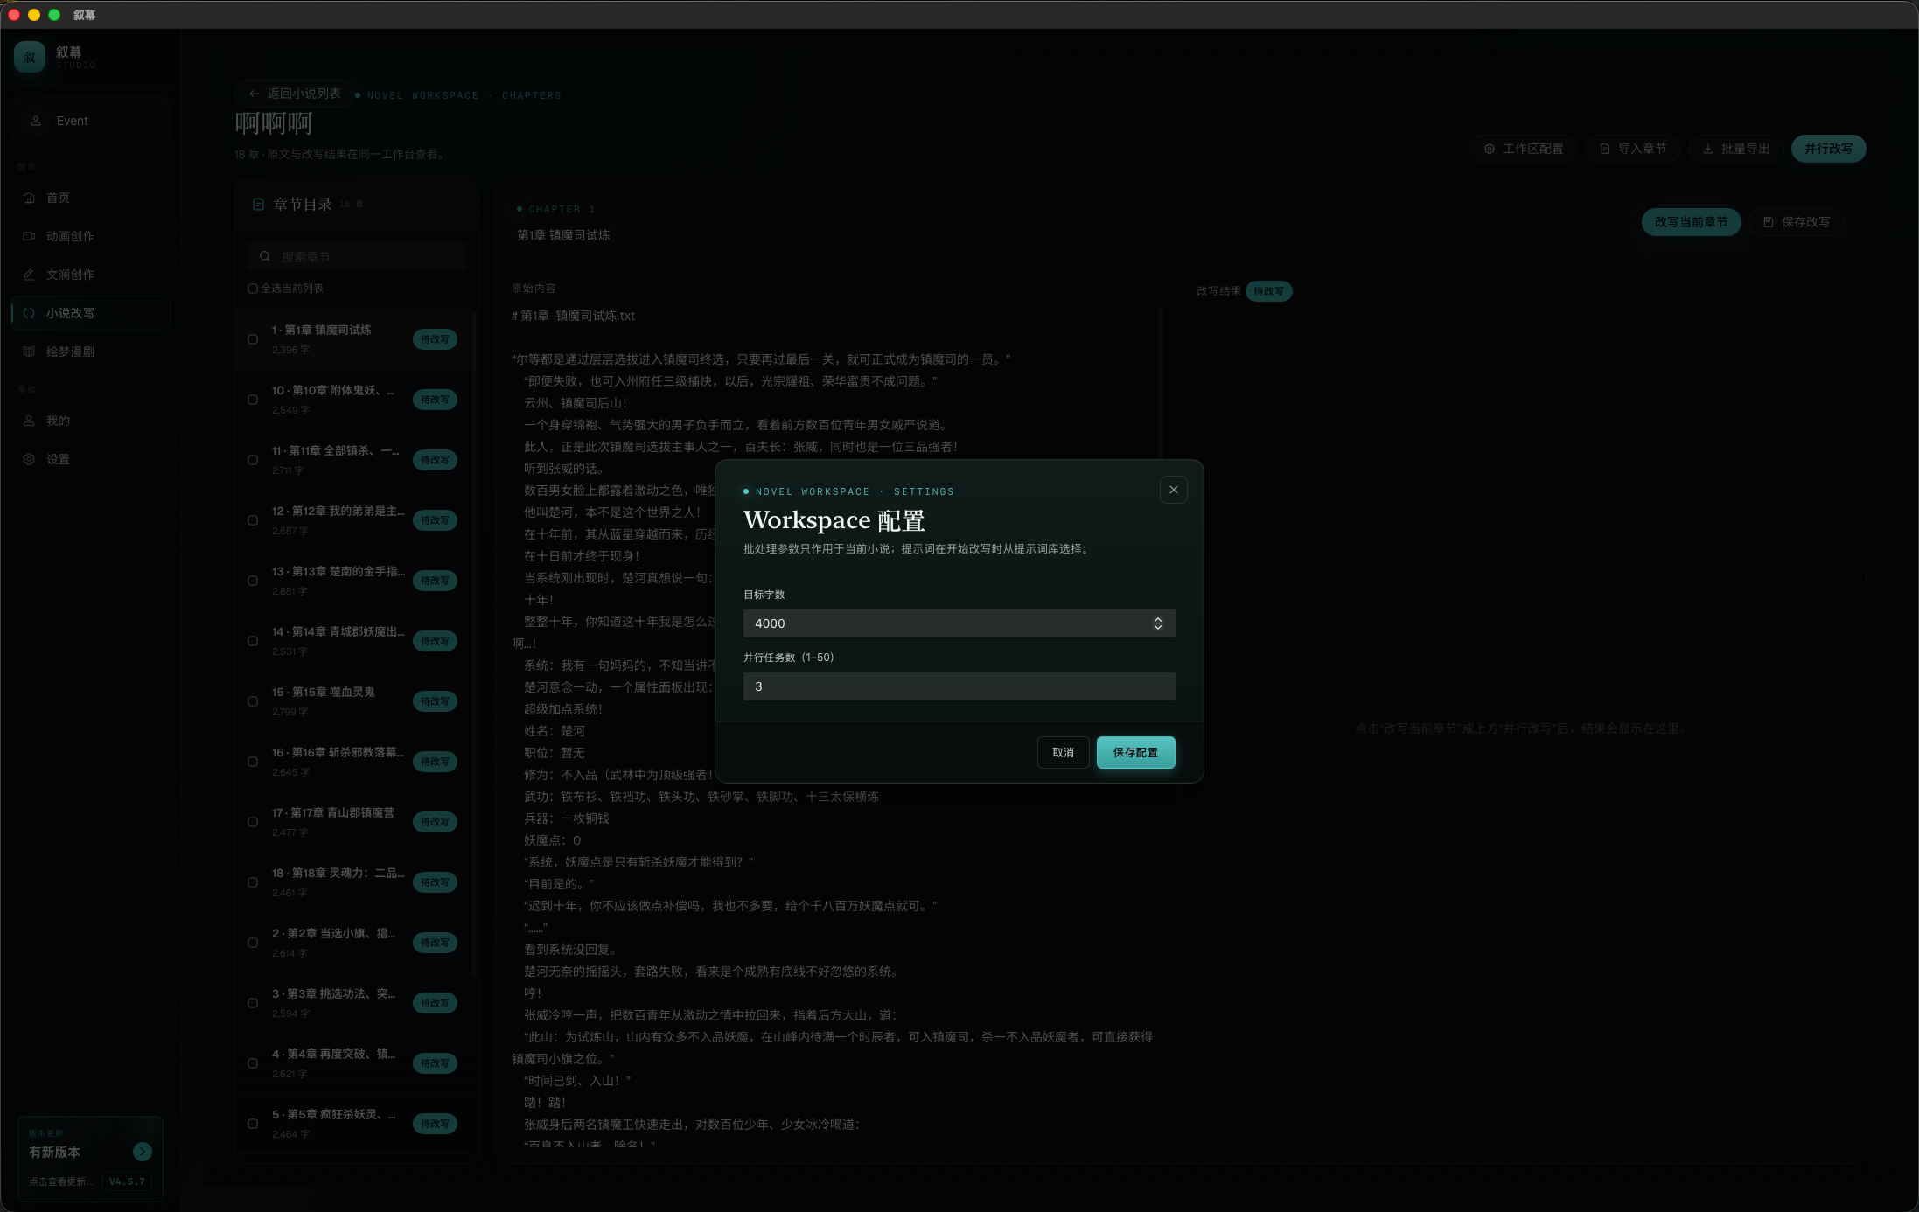The height and width of the screenshot is (1212, 1919).
Task: Select 小说改写 sidebar item
Action: pos(90,313)
